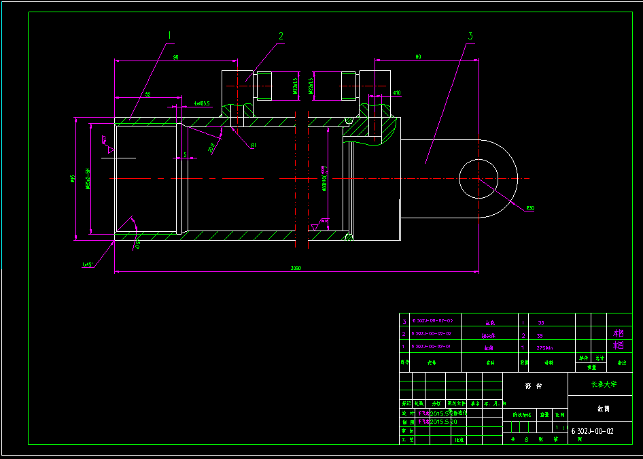643x459 pixels.
Task: Click the 95 horizontal dimension text
Action: tap(175, 57)
